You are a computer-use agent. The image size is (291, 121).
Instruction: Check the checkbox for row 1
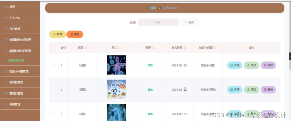(x=54, y=65)
